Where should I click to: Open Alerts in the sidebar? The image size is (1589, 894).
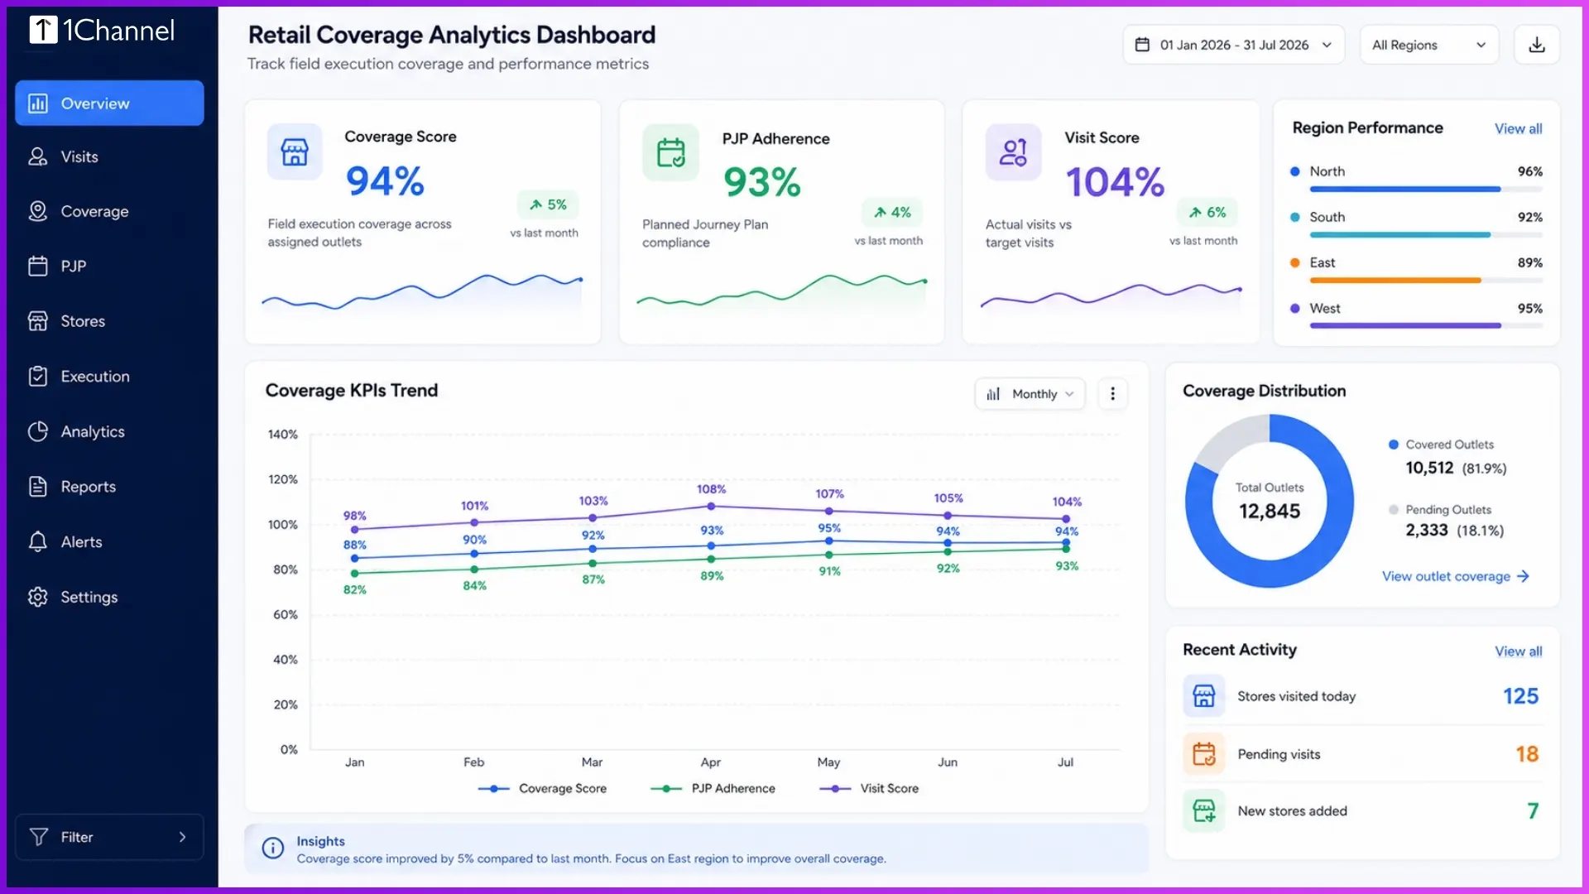pos(109,542)
